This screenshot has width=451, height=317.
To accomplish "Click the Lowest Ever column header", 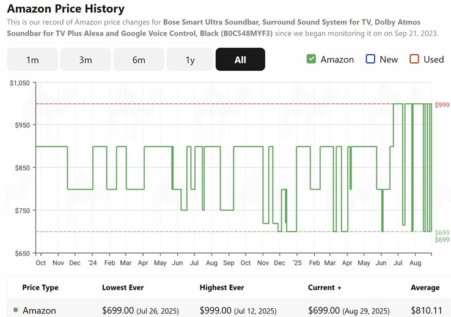I will 124,287.
